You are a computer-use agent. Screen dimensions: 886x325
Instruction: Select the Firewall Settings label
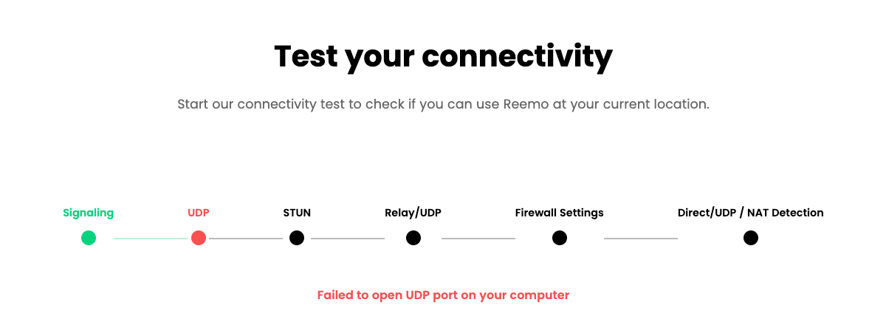point(560,213)
